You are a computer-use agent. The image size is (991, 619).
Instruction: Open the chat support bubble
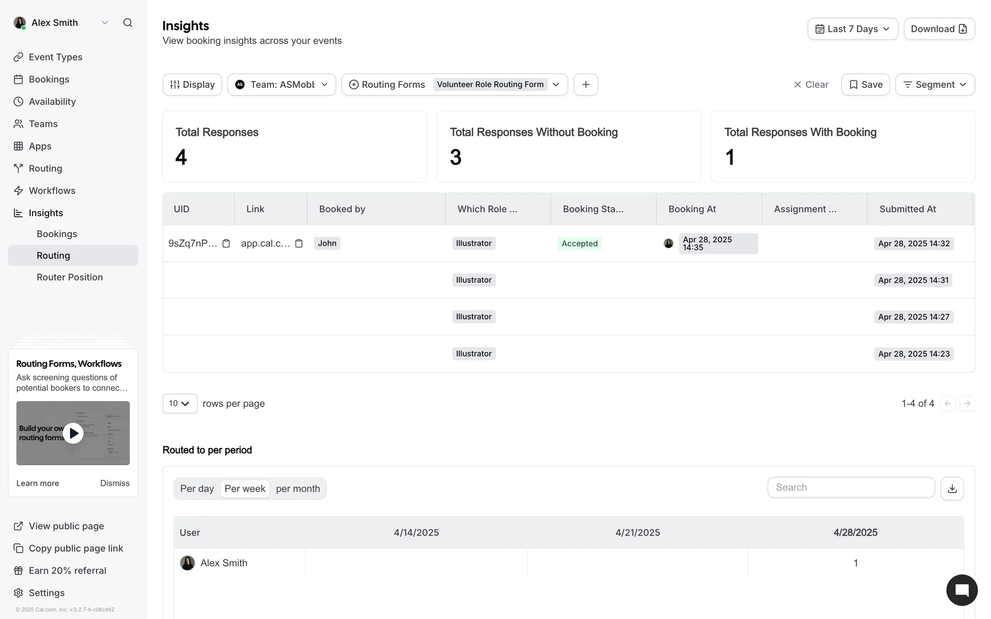[x=962, y=590]
